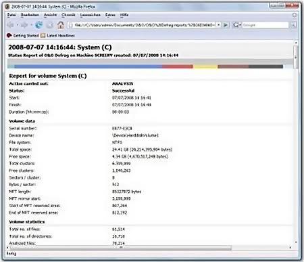The width and height of the screenshot is (304, 262).
Task: Click the vertical scrollbar up arrow
Action: (296, 43)
